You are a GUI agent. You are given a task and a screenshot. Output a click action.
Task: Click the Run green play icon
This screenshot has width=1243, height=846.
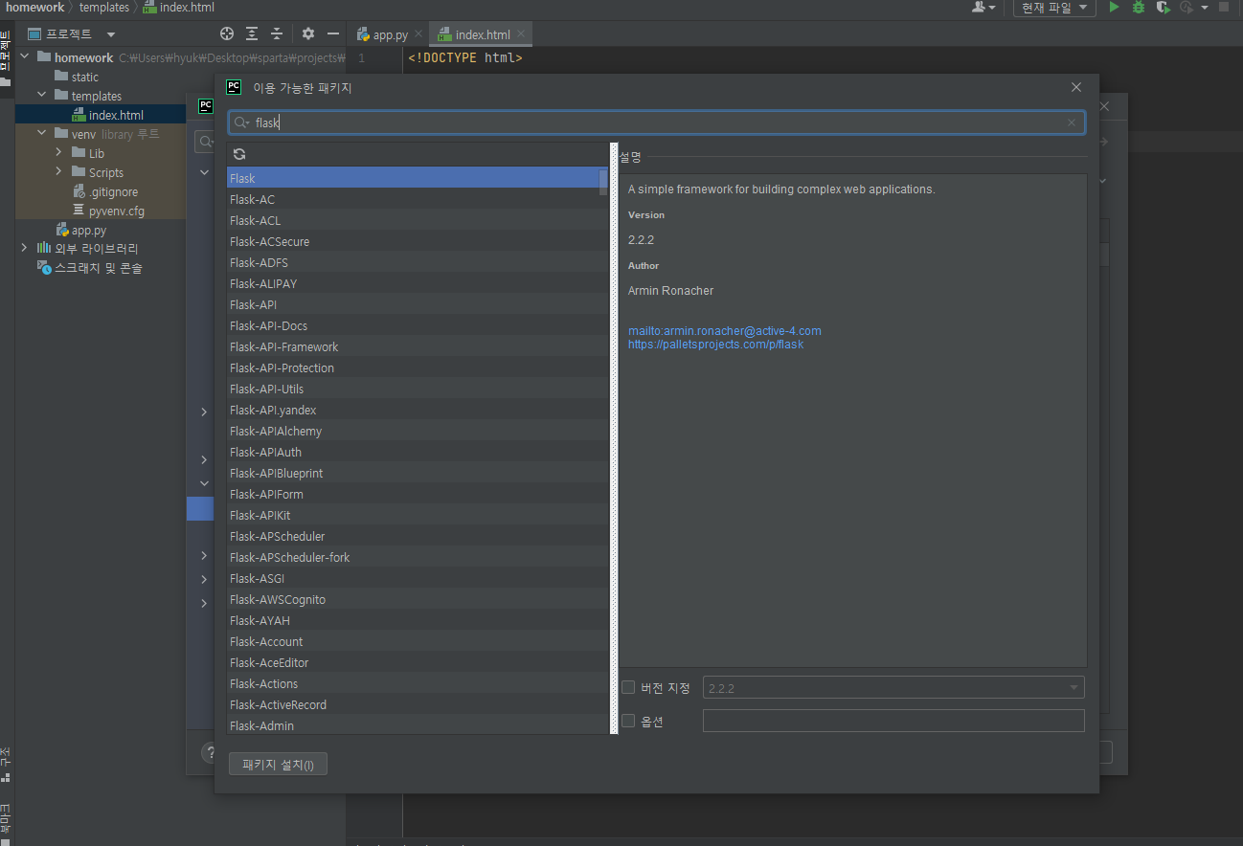tap(1114, 7)
